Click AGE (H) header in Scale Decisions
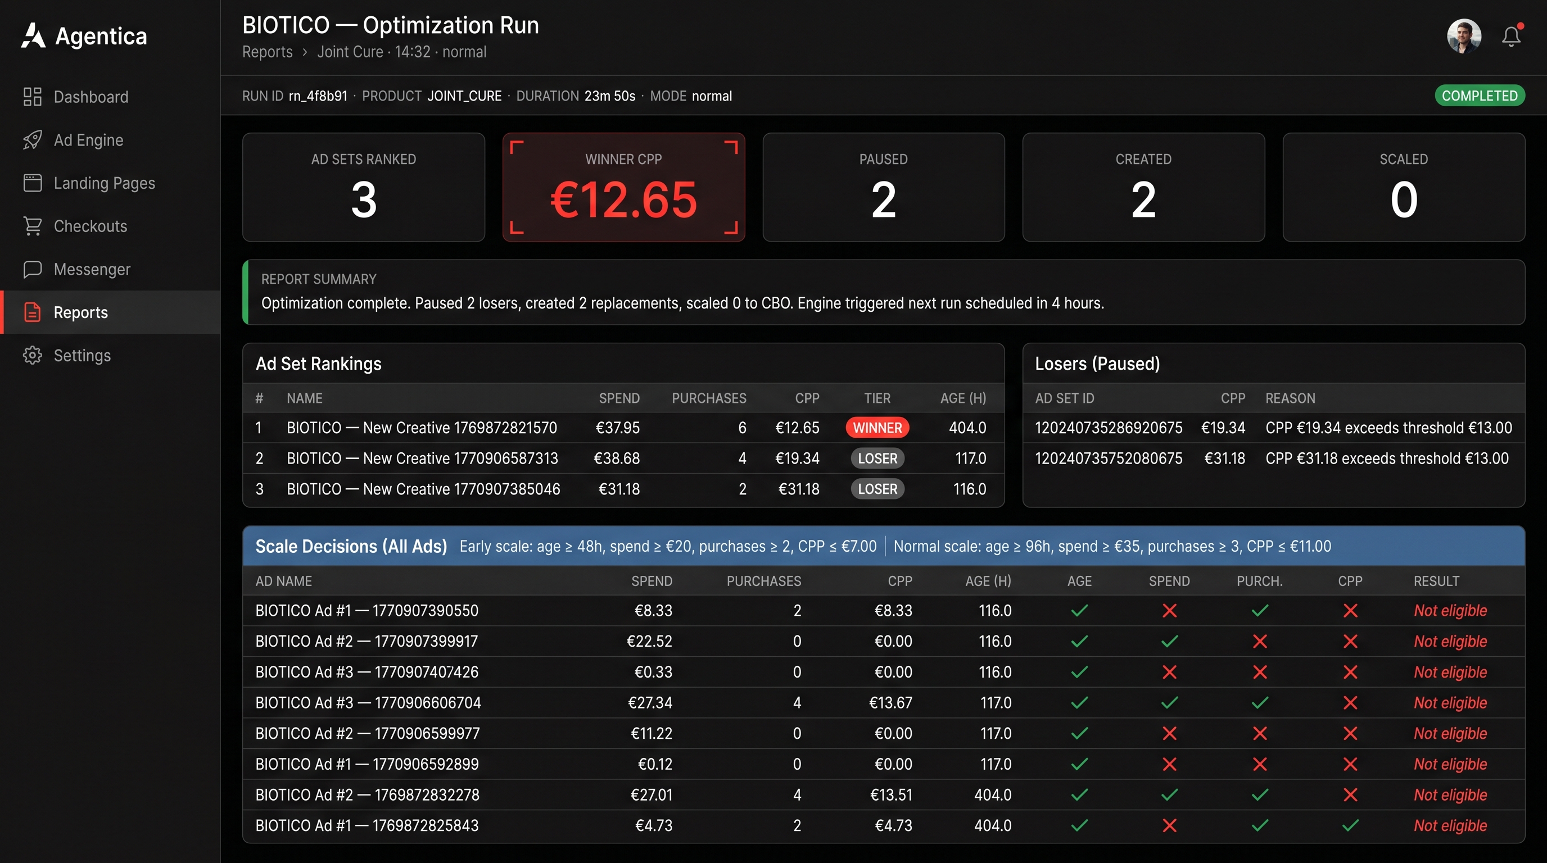This screenshot has height=863, width=1547. tap(988, 581)
